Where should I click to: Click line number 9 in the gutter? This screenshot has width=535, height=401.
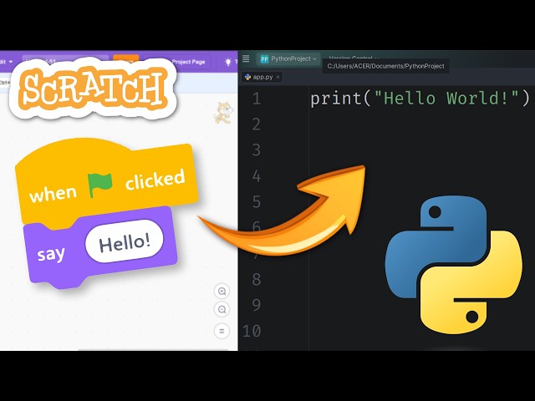(x=257, y=305)
